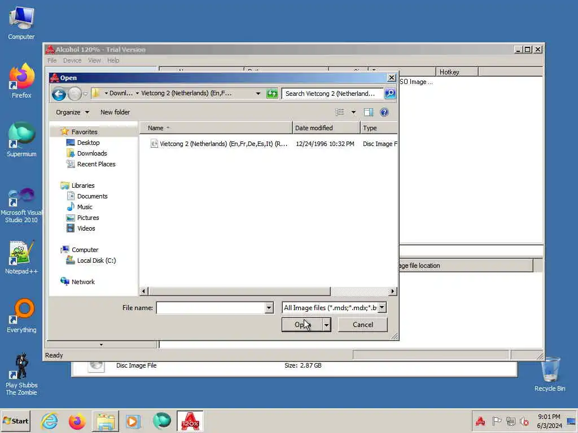
Task: Click the blue search magnifier icon
Action: coord(390,94)
